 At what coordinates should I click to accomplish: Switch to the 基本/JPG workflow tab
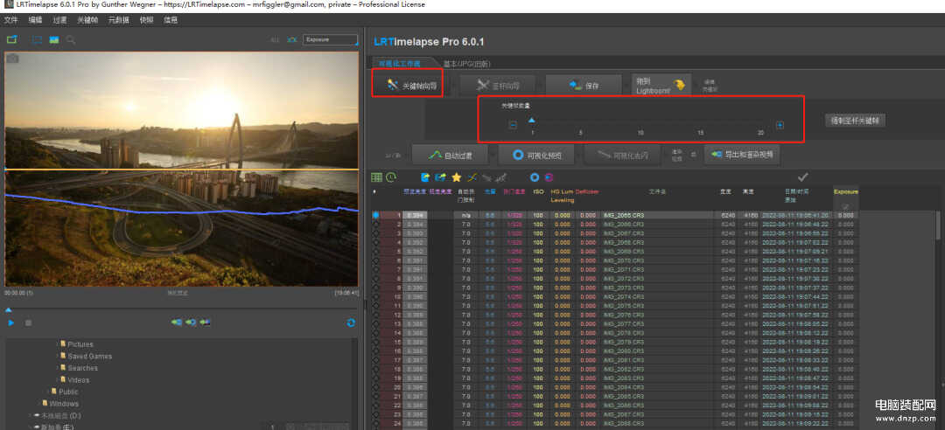point(466,63)
